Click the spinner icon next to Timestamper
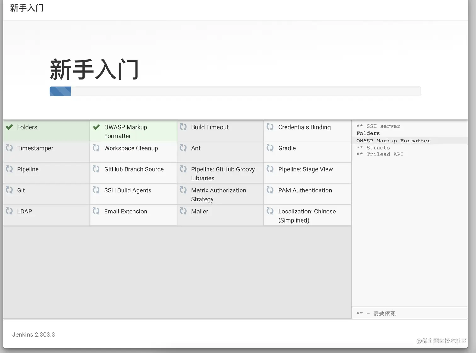The image size is (476, 353). (9, 148)
